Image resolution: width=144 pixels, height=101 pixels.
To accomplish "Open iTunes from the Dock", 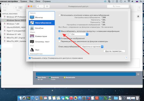I will pyautogui.click(x=71, y=98).
